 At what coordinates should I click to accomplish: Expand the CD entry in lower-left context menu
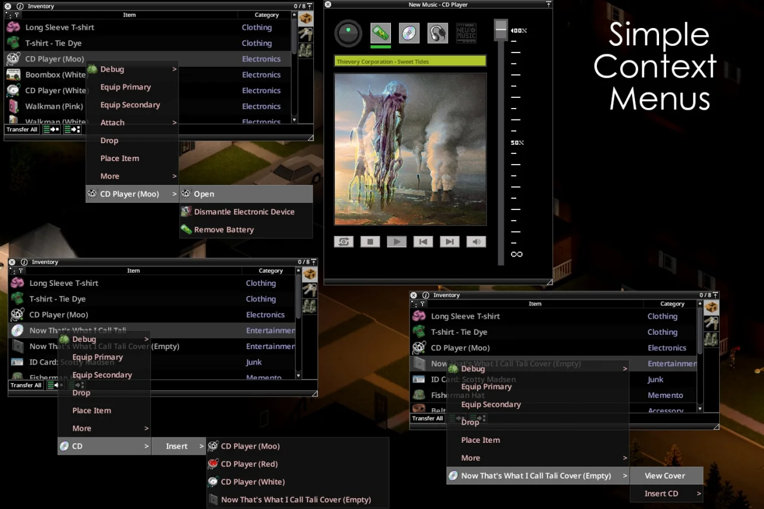click(x=104, y=446)
